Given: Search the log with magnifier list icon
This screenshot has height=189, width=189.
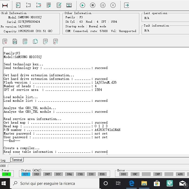Looking at the screenshot, I should 46,41.
